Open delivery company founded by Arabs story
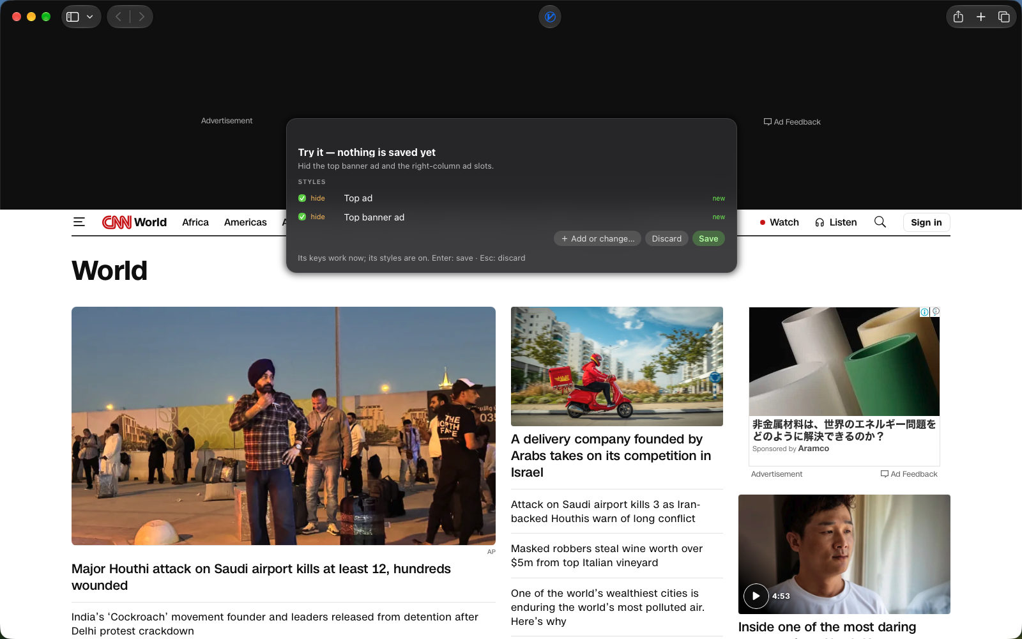The height and width of the screenshot is (639, 1022). 611,456
